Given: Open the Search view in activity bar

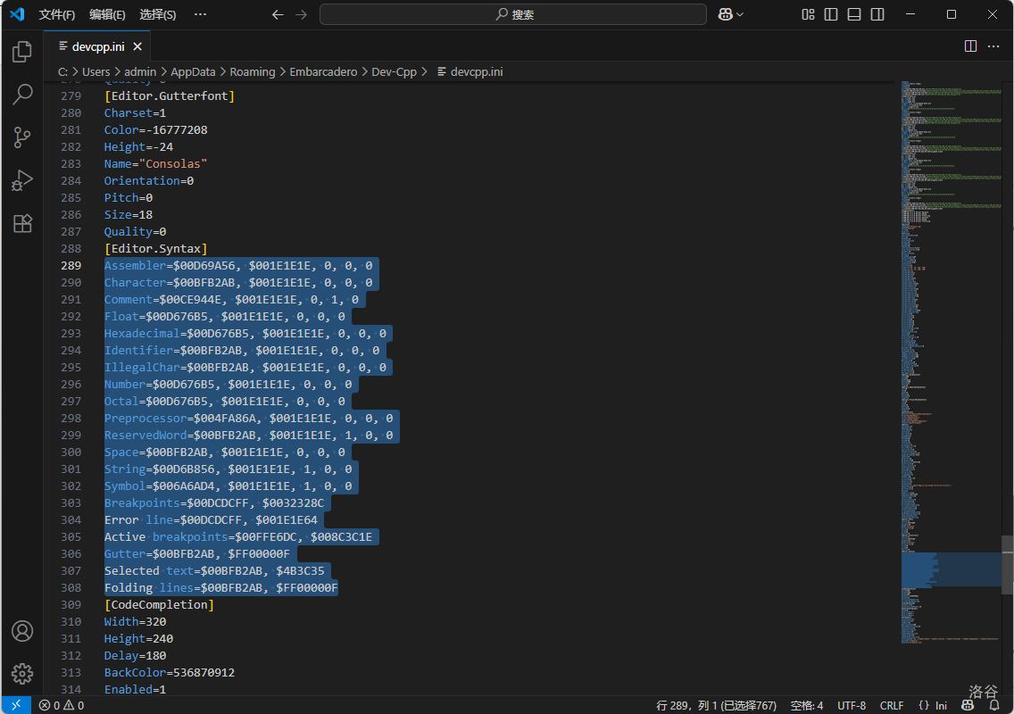Looking at the screenshot, I should click(x=22, y=95).
